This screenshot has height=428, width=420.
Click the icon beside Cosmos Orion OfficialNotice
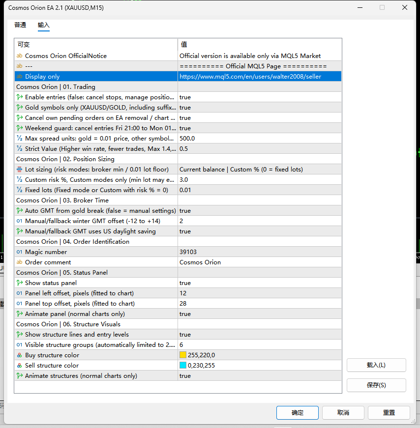(19, 56)
